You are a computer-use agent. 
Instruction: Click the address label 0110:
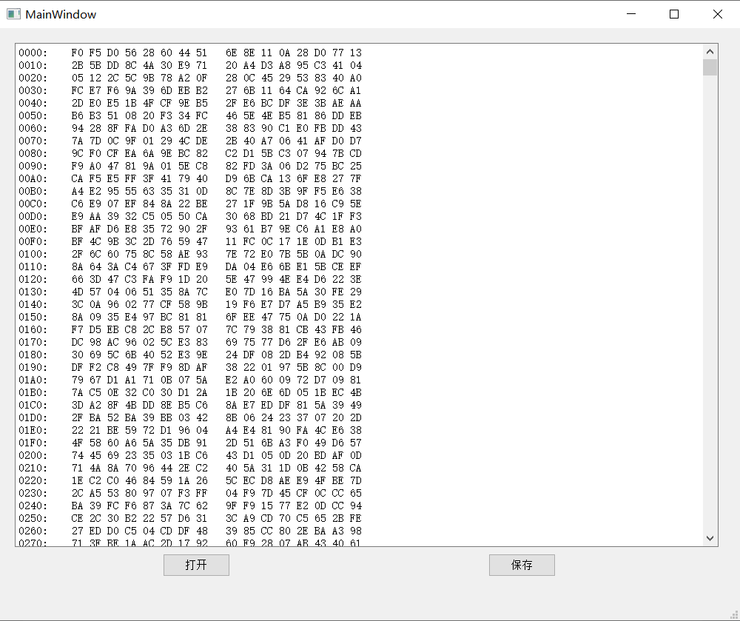33,266
